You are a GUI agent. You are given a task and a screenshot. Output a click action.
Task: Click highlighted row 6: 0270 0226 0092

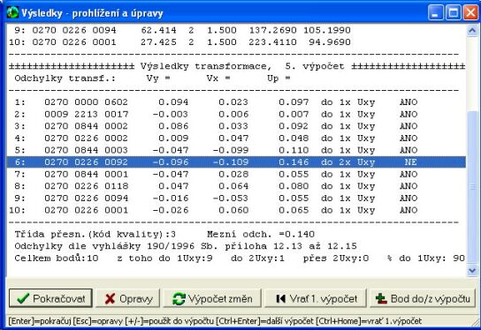click(236, 162)
